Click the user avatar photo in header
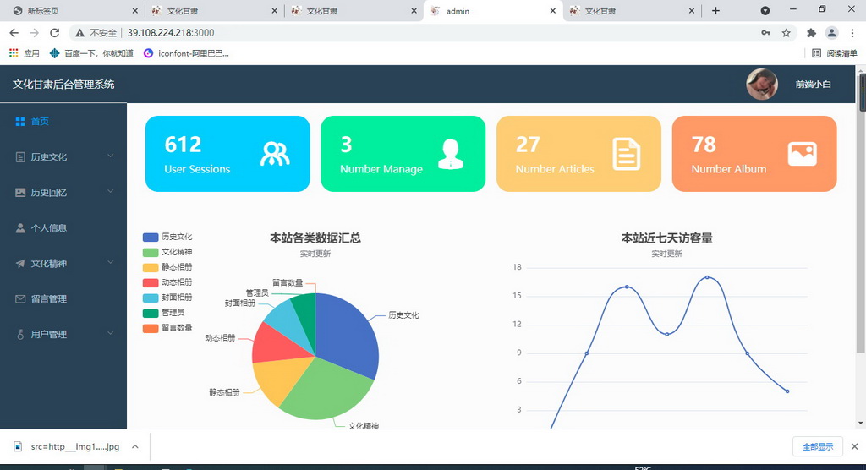This screenshot has width=866, height=470. pyautogui.click(x=761, y=85)
